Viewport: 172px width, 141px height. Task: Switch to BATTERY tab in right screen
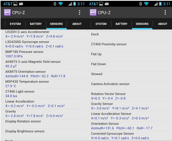[121, 24]
